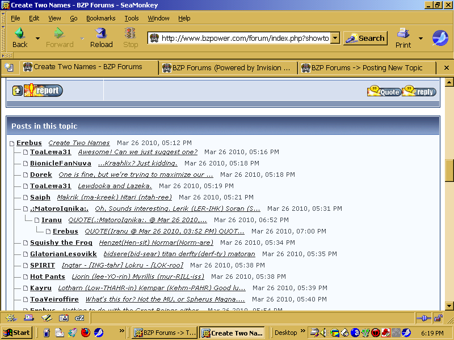454x340 pixels.
Task: Click the reply post button
Action: click(x=419, y=91)
